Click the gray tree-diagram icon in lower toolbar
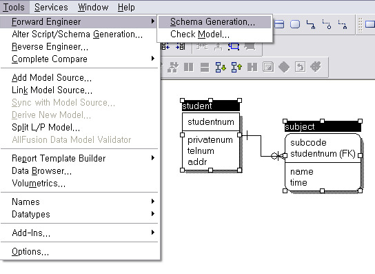 (x=173, y=67)
